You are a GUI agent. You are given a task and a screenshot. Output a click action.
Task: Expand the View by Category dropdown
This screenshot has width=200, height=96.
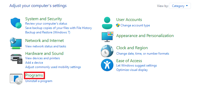pyautogui.click(x=180, y=6)
